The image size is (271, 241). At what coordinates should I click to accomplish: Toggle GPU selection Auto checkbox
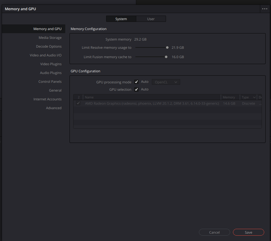[x=136, y=90]
